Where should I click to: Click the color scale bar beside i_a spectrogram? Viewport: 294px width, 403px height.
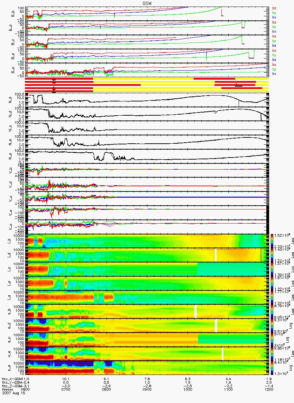coord(272,298)
